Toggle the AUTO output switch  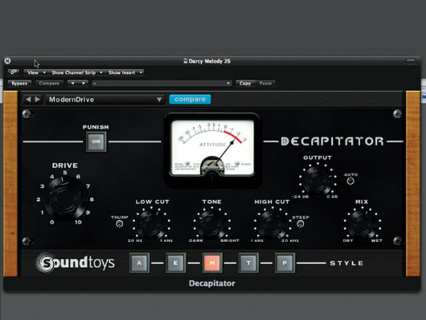tap(351, 181)
